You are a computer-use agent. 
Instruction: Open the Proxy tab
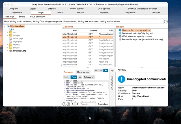click(60, 12)
